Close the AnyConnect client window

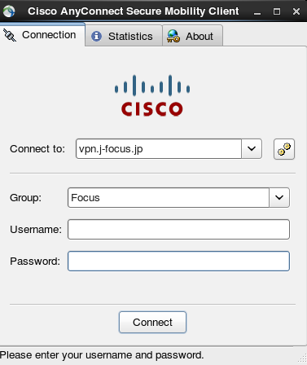[296, 11]
